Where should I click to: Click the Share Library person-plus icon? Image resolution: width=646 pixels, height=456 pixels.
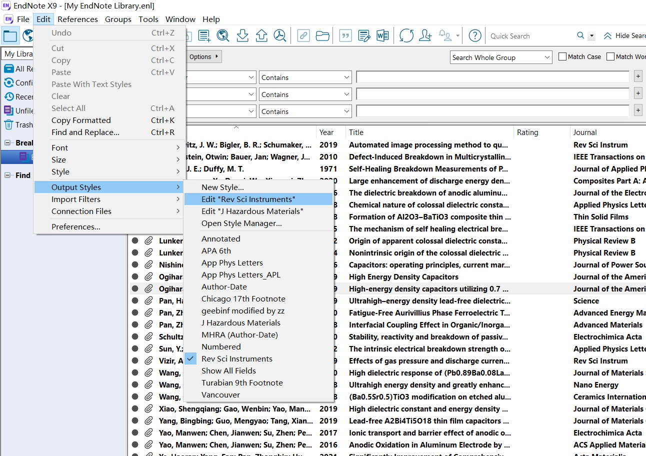point(425,35)
